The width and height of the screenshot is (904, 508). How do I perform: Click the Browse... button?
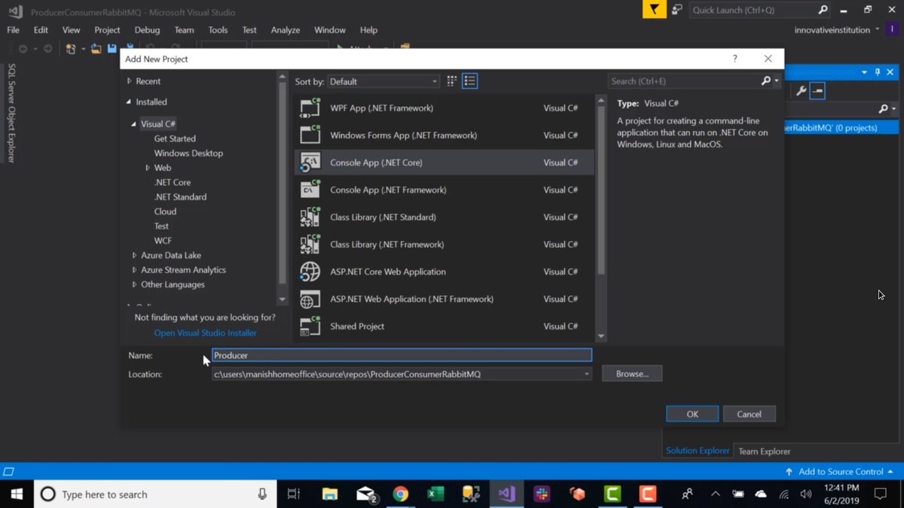pyautogui.click(x=632, y=374)
